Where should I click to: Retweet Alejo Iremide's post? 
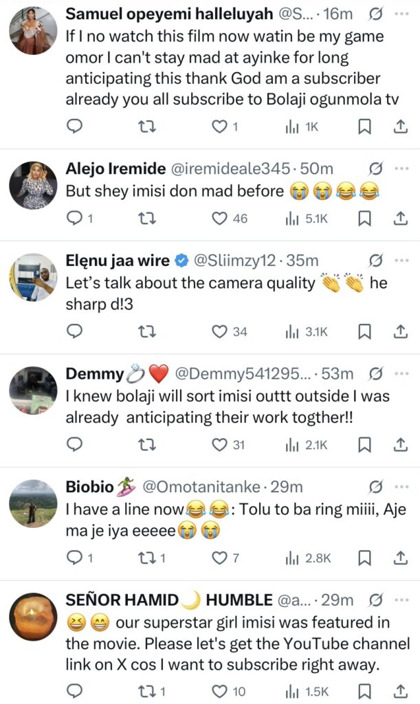147,218
